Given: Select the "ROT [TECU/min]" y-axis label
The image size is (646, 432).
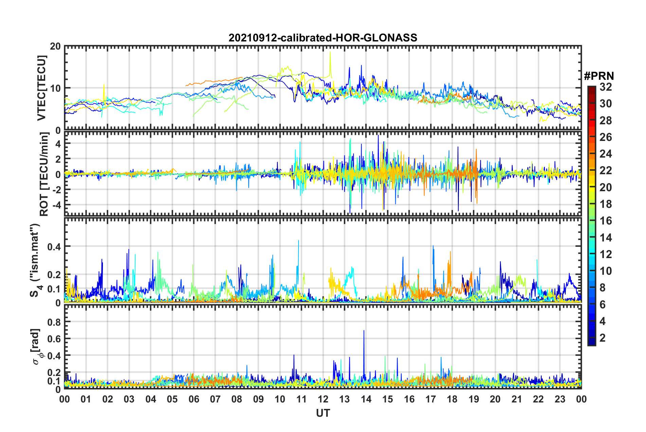Looking at the screenshot, I should (x=44, y=174).
